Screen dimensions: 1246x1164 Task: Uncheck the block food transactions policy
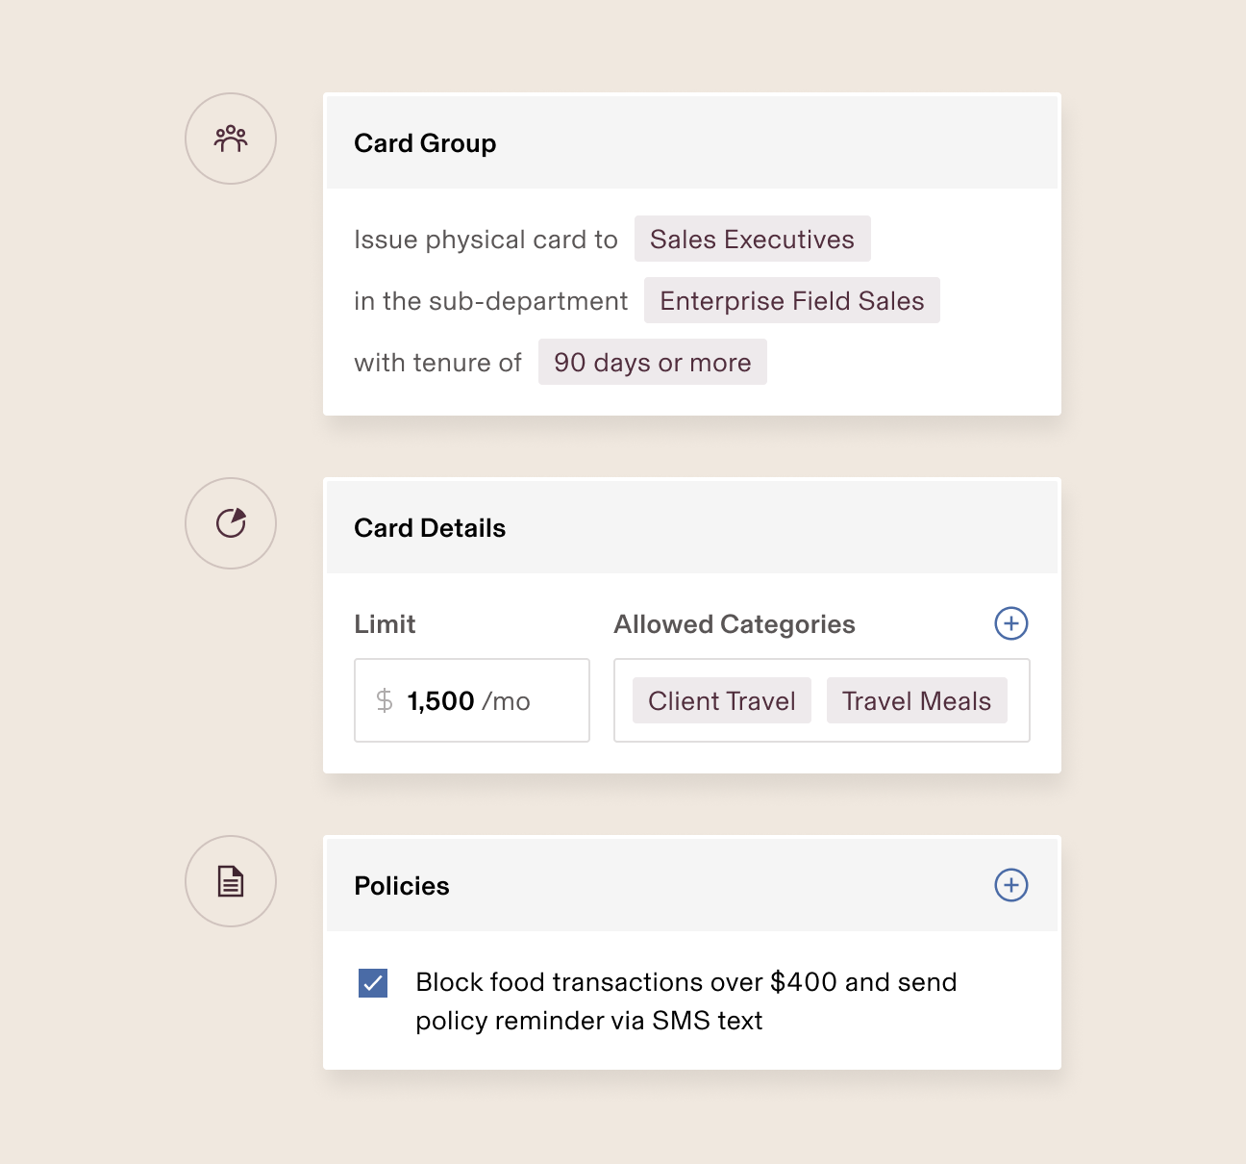click(373, 983)
